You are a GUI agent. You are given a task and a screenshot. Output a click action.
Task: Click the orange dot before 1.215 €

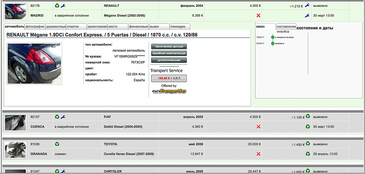tap(290, 6)
